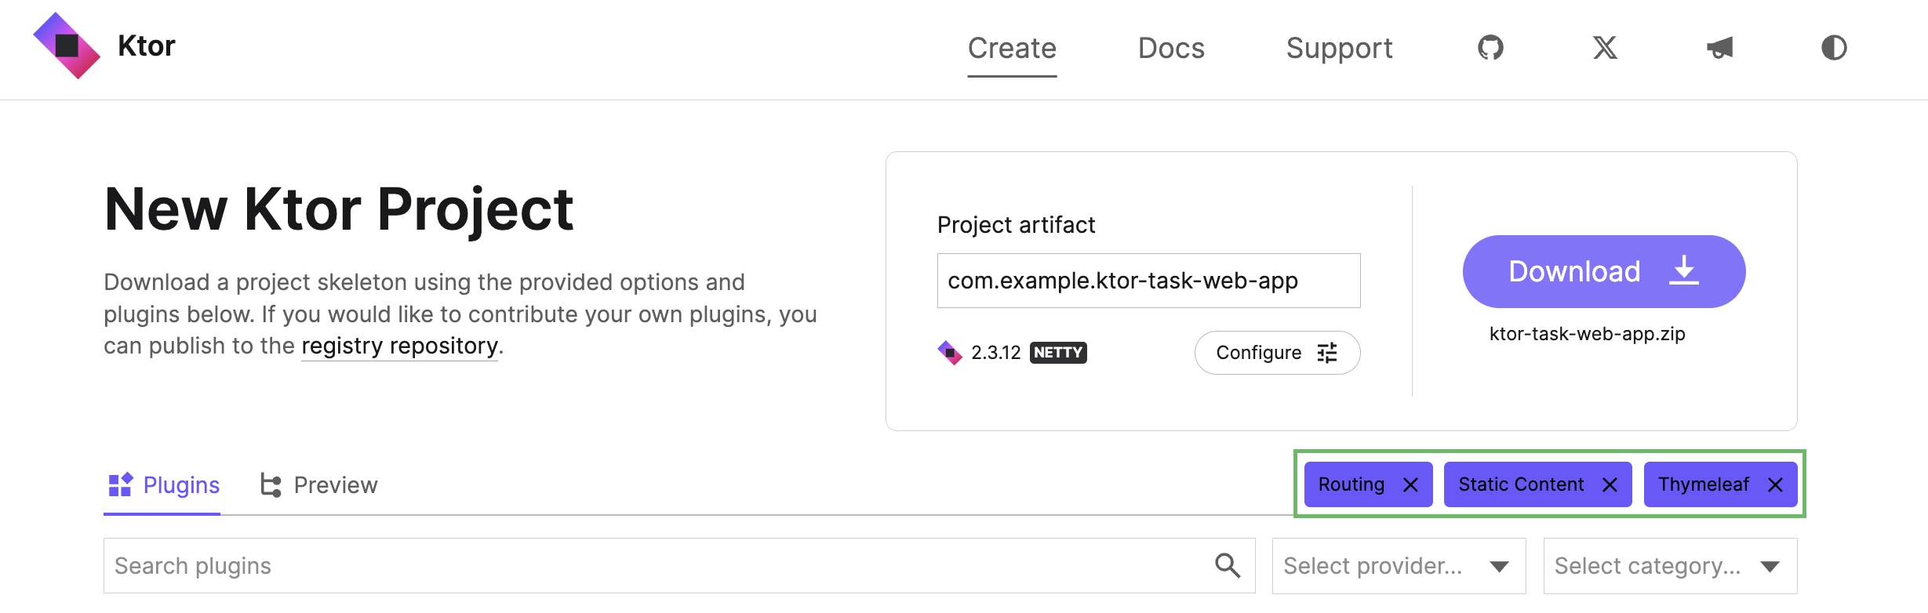Screen dimensions: 1928x613
Task: Click the megaphone announcements icon
Action: [x=1719, y=48]
